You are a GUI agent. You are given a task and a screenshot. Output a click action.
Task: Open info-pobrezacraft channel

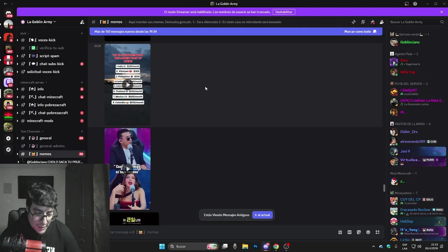52,105
